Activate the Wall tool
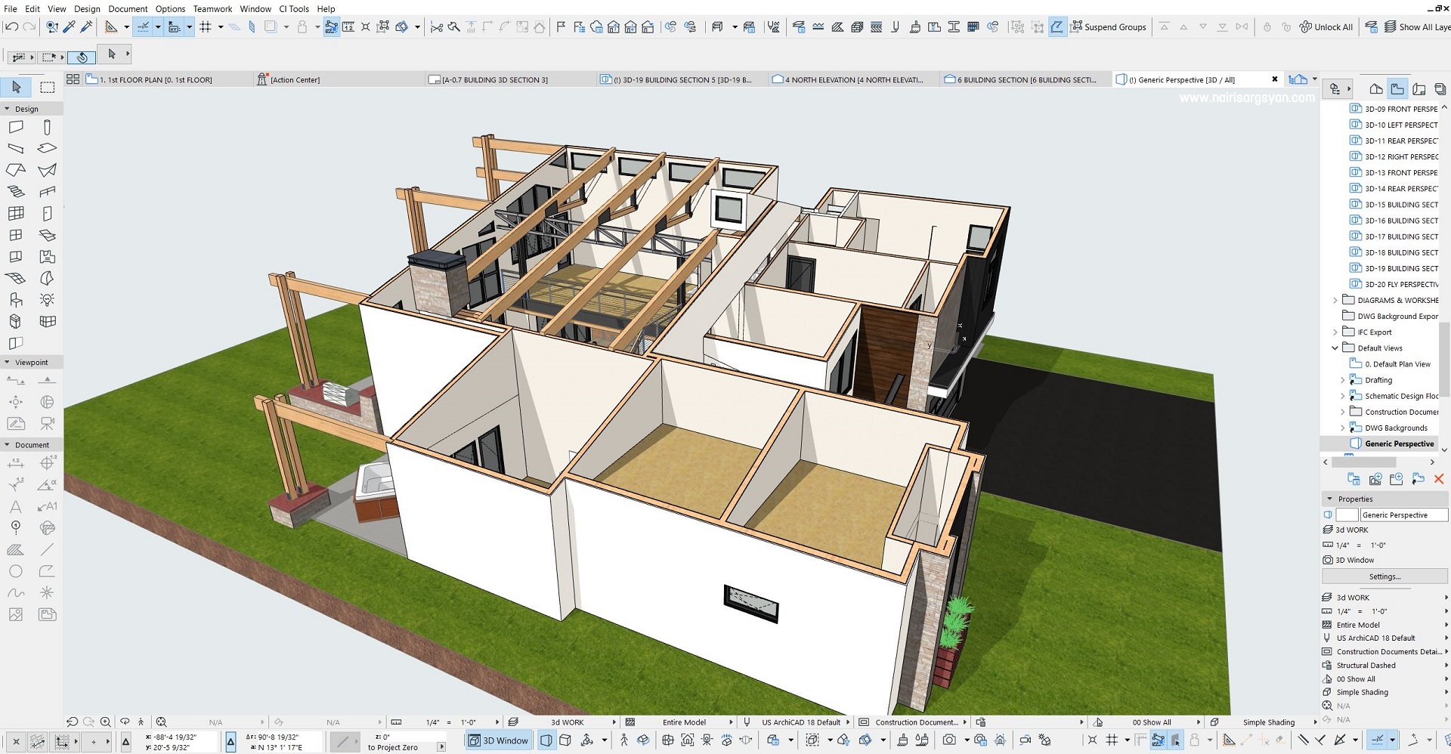The image size is (1451, 754). pyautogui.click(x=16, y=127)
